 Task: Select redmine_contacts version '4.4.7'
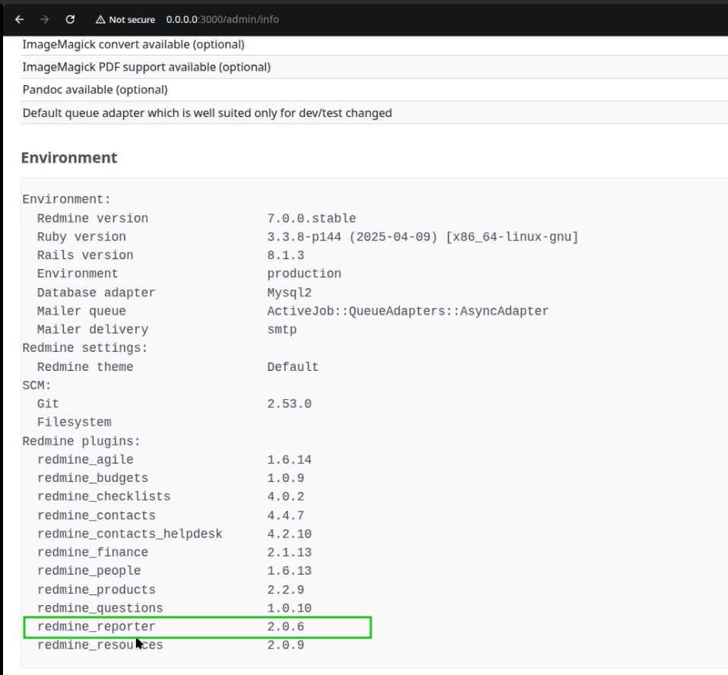pos(286,515)
